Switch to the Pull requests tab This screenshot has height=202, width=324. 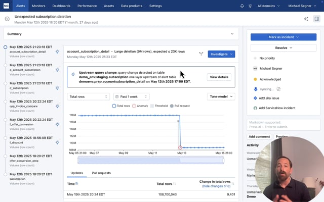[x=101, y=173]
